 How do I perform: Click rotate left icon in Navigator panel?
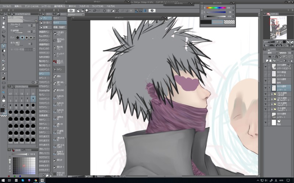point(277,45)
